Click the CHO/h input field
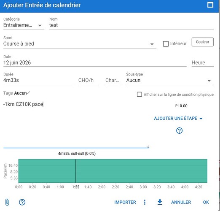 pos(89,80)
